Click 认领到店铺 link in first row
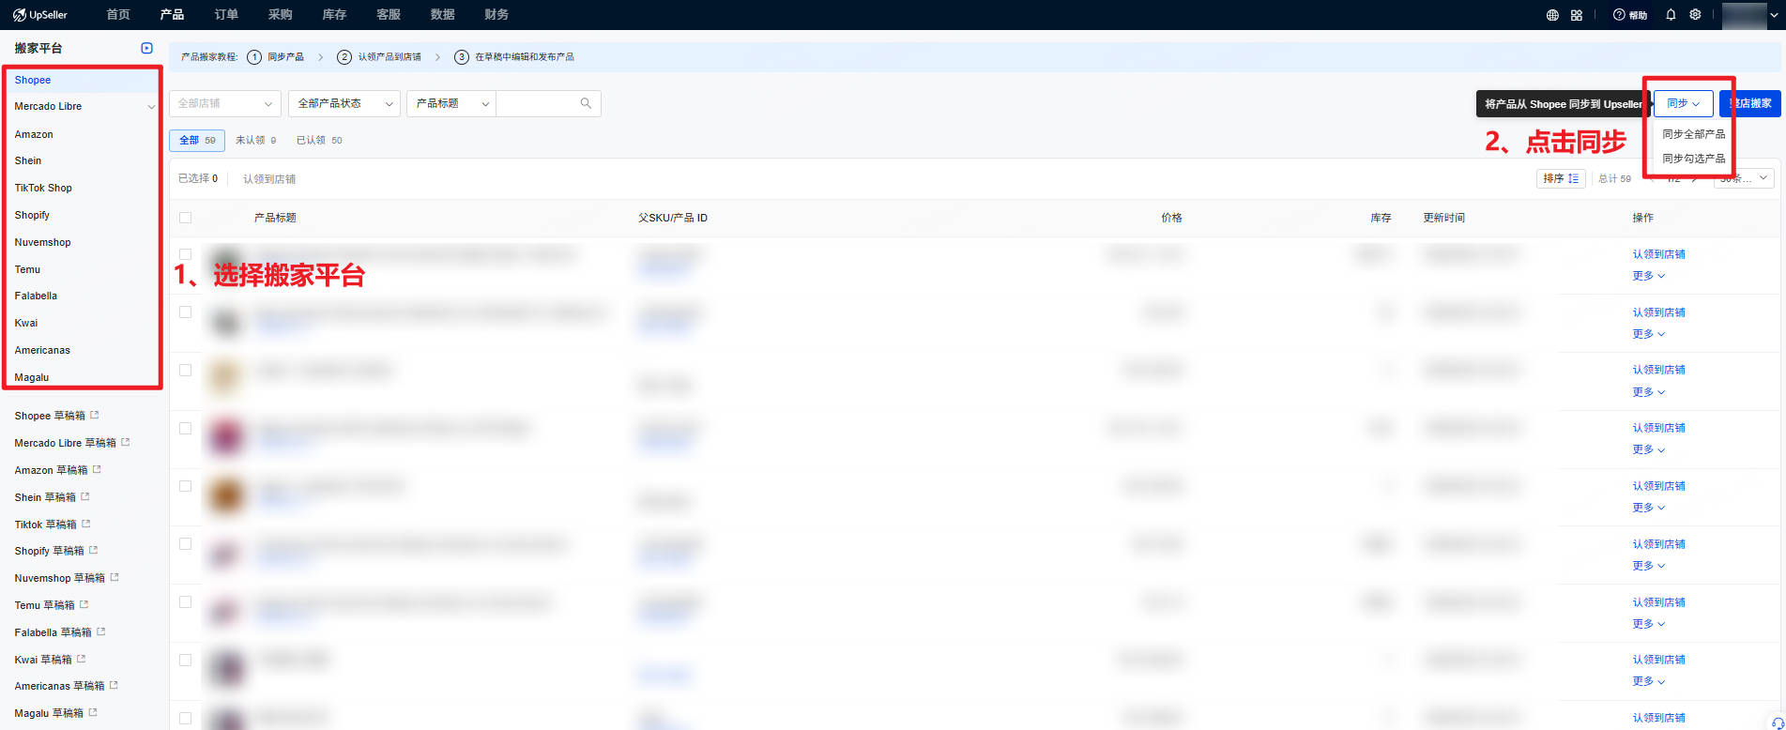 [1658, 254]
